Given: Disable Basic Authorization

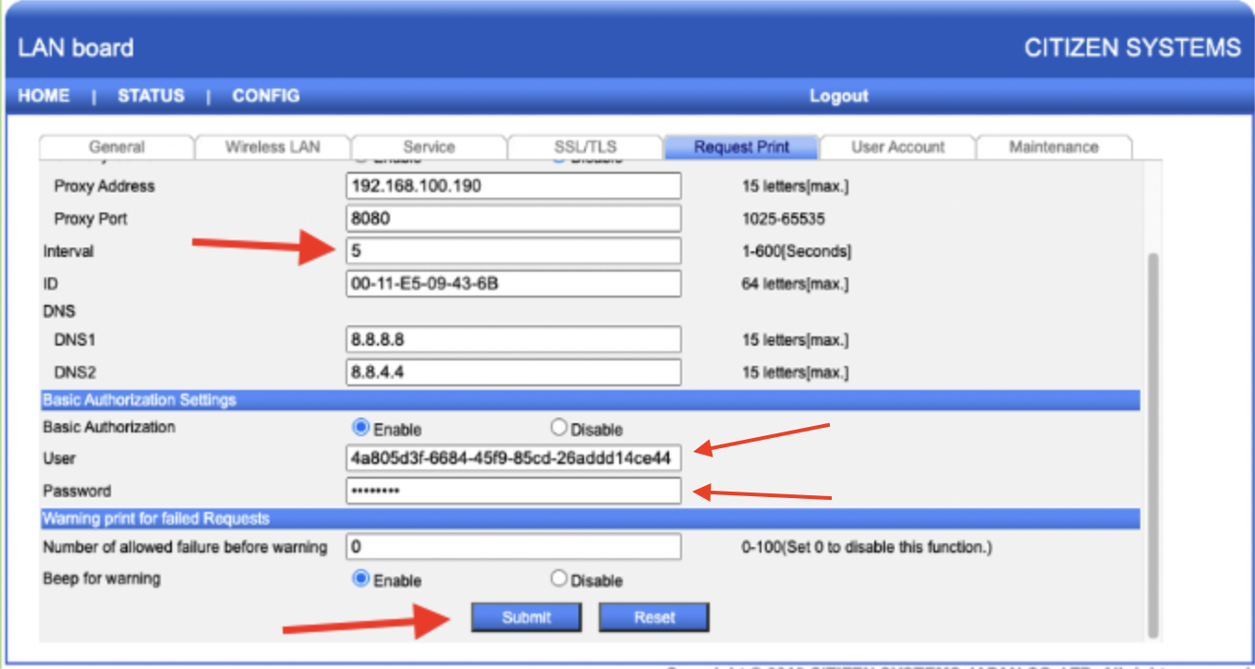Looking at the screenshot, I should [558, 428].
